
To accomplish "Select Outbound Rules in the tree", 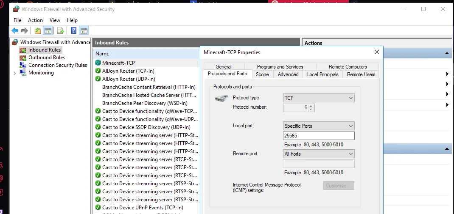I will pos(47,58).
